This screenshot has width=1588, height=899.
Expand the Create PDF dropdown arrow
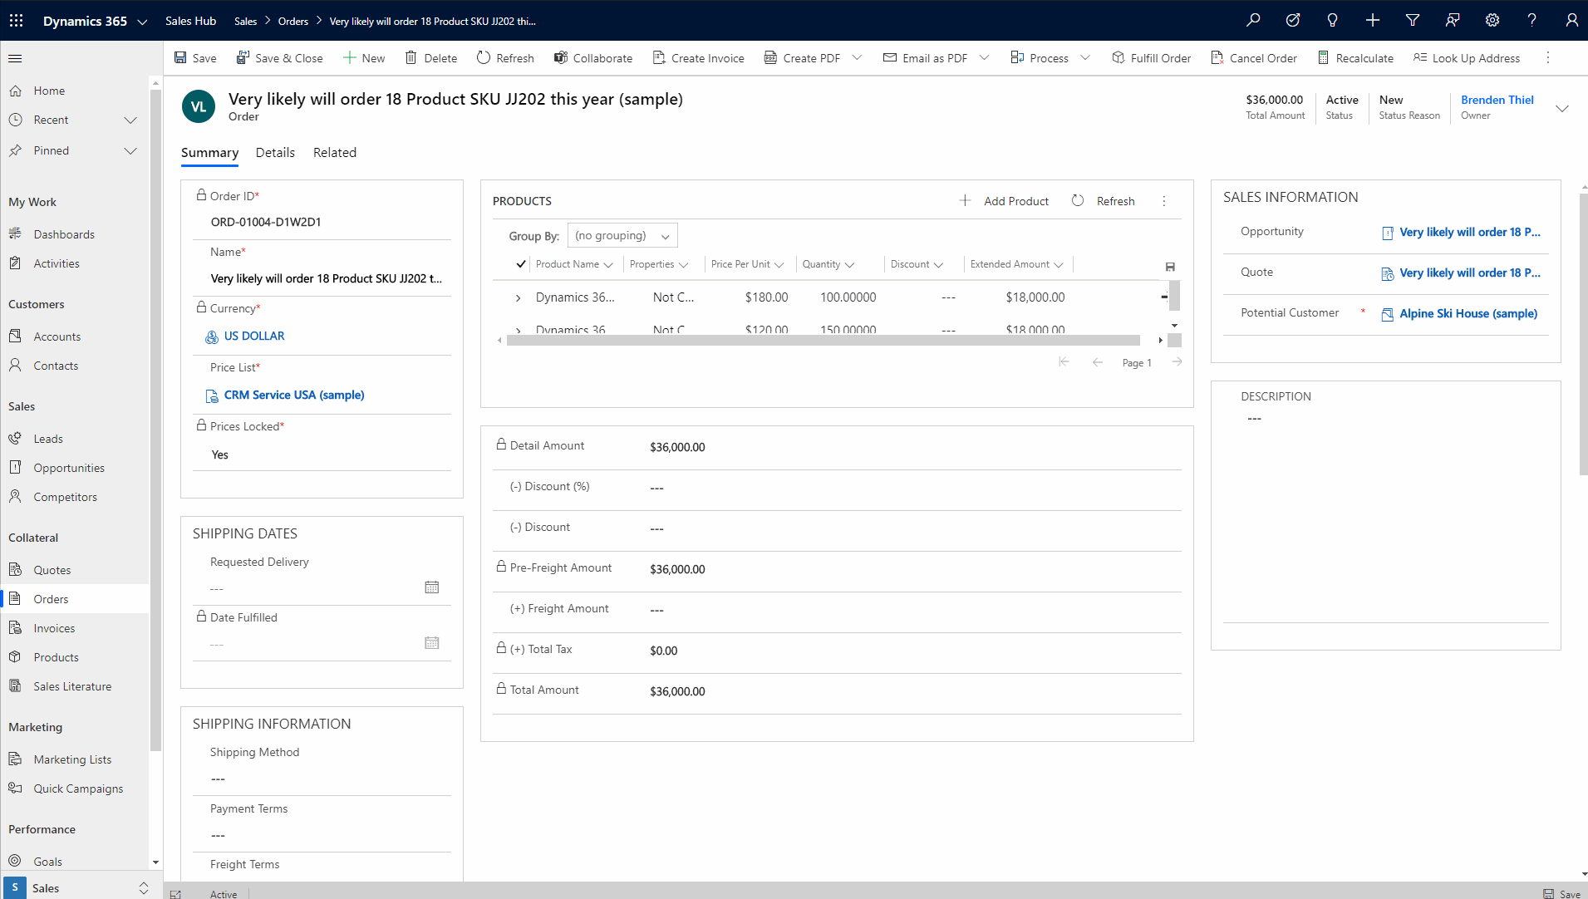(x=858, y=57)
